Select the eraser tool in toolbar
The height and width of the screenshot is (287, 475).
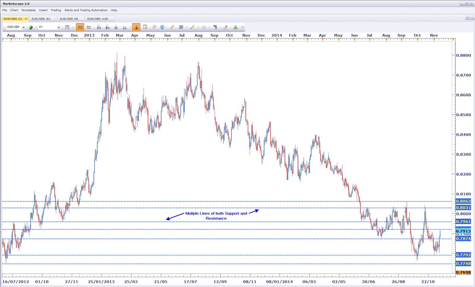tap(226, 27)
